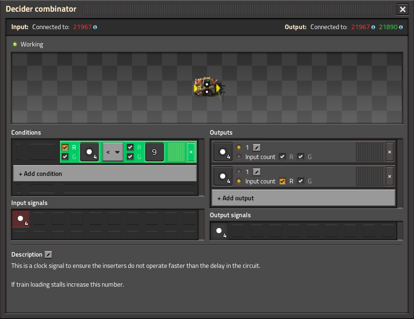Open the less-than comparator dropdown
414x319 pixels.
click(112, 152)
